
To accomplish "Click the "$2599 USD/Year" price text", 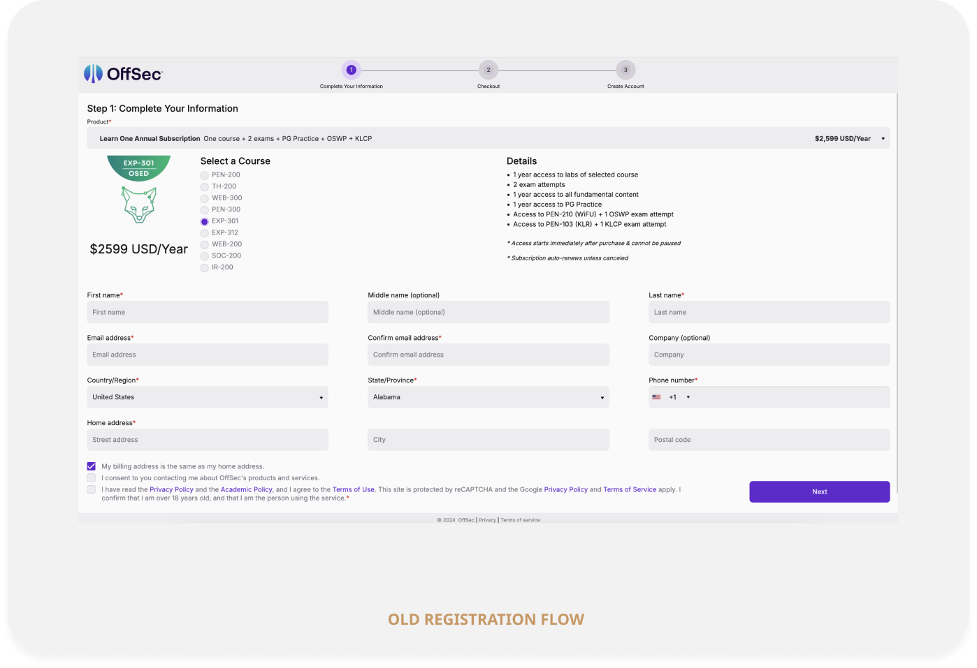I will (x=138, y=249).
